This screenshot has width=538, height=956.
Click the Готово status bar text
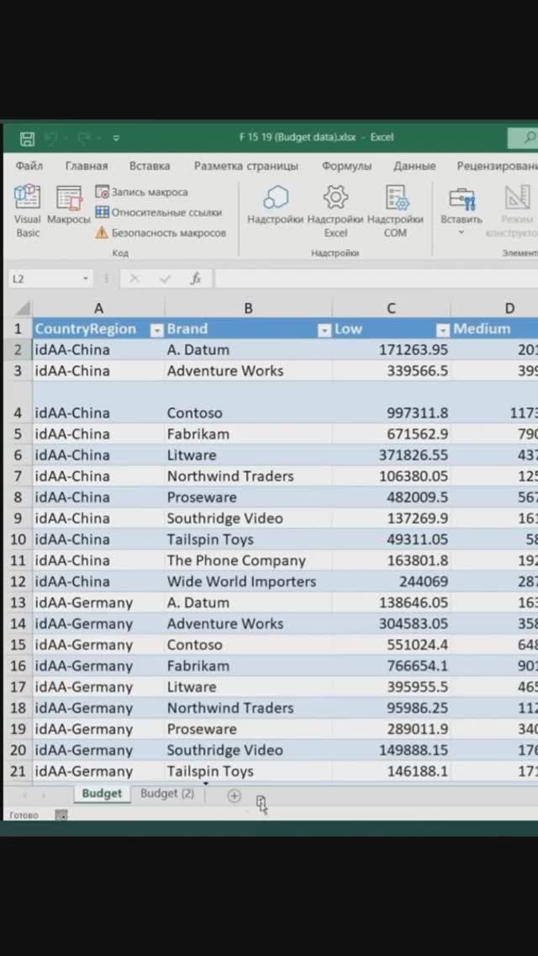24,815
